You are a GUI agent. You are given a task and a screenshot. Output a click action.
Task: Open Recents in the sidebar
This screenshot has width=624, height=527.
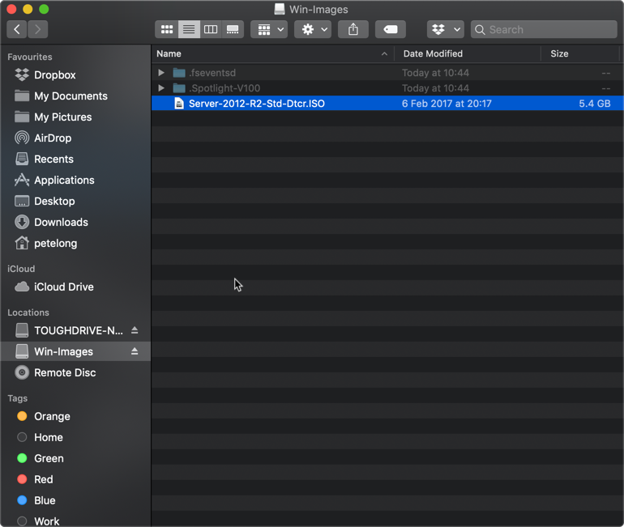(75, 159)
